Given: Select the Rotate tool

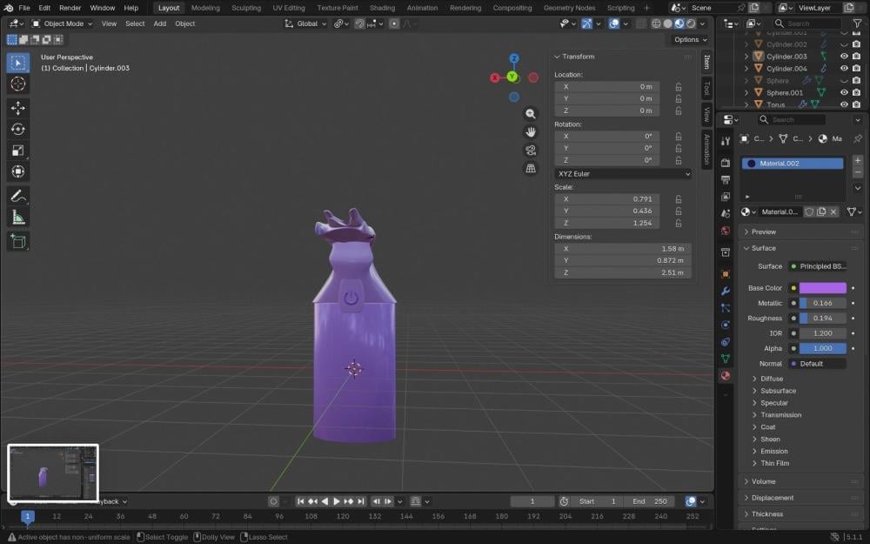Looking at the screenshot, I should pyautogui.click(x=17, y=130).
